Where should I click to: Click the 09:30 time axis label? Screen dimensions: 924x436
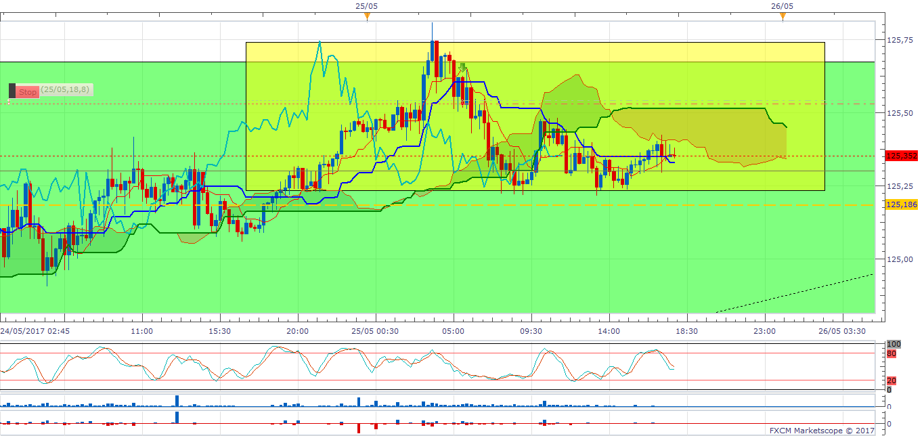531,332
